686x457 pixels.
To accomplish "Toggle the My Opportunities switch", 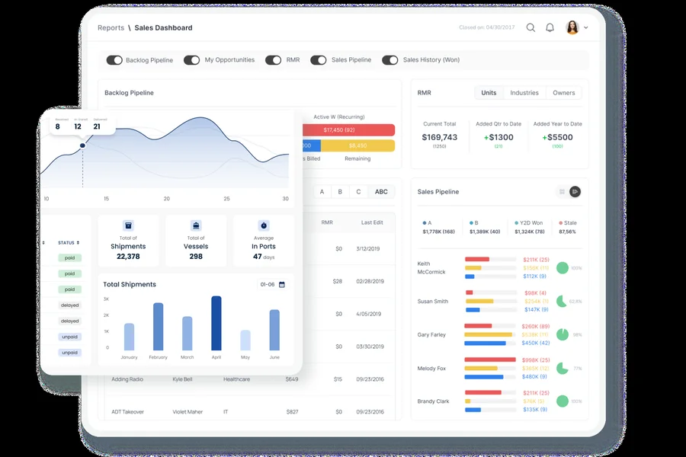I will click(192, 59).
